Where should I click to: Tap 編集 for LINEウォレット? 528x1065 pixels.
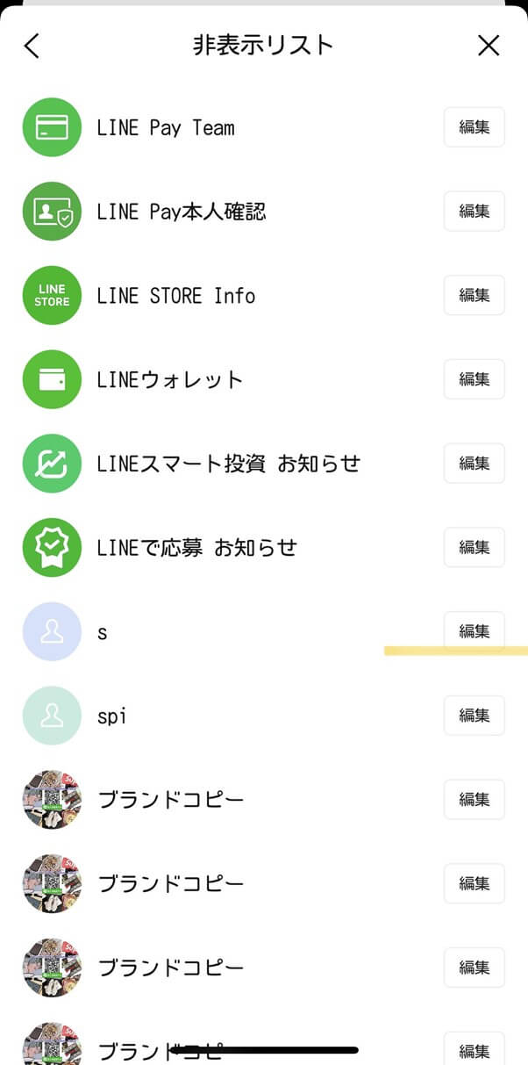coord(474,379)
